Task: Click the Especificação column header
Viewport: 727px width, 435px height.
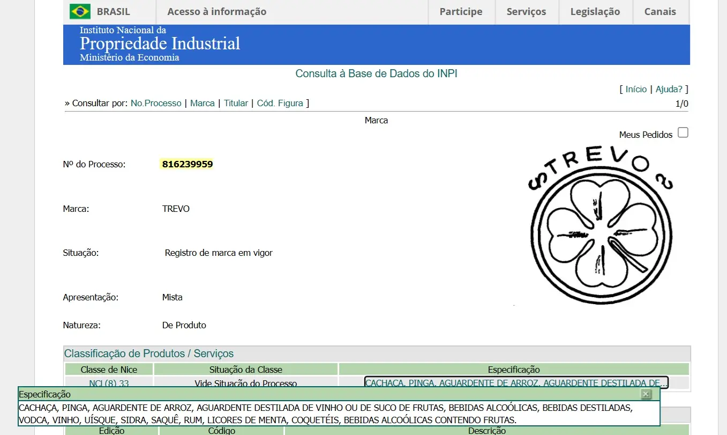Action: click(x=514, y=370)
